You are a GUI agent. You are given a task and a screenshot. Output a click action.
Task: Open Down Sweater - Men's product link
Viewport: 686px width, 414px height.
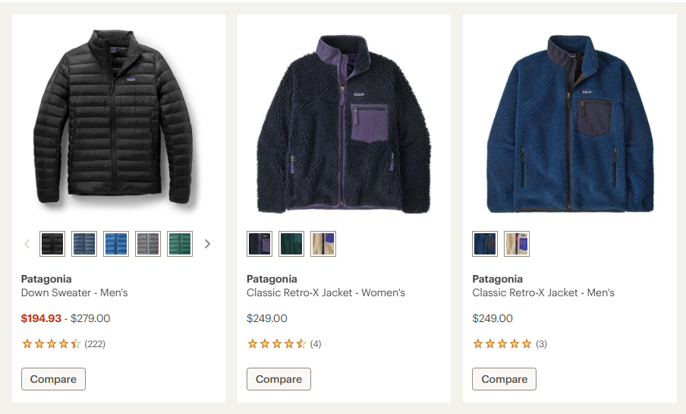click(74, 292)
